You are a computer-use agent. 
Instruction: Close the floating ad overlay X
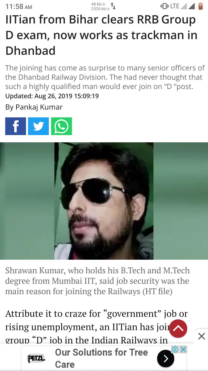click(201, 336)
